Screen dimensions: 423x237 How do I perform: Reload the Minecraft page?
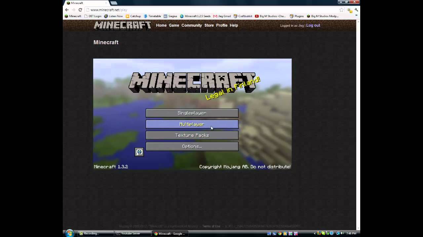coord(80,10)
